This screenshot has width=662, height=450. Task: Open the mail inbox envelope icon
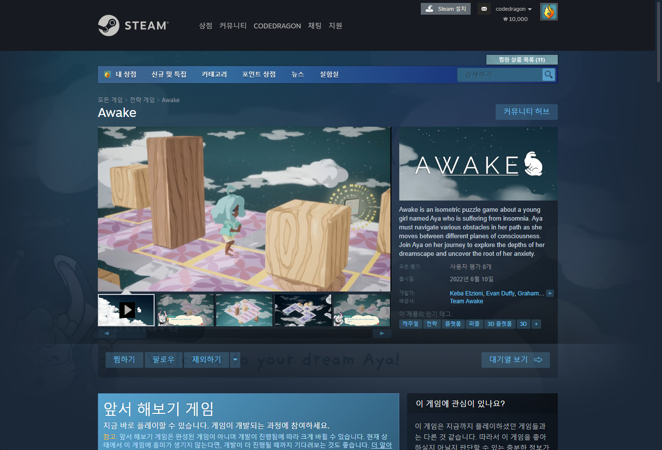484,9
